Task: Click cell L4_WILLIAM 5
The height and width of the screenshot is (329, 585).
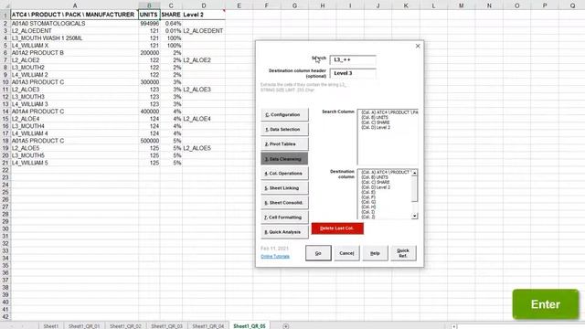Action: pyautogui.click(x=74, y=163)
